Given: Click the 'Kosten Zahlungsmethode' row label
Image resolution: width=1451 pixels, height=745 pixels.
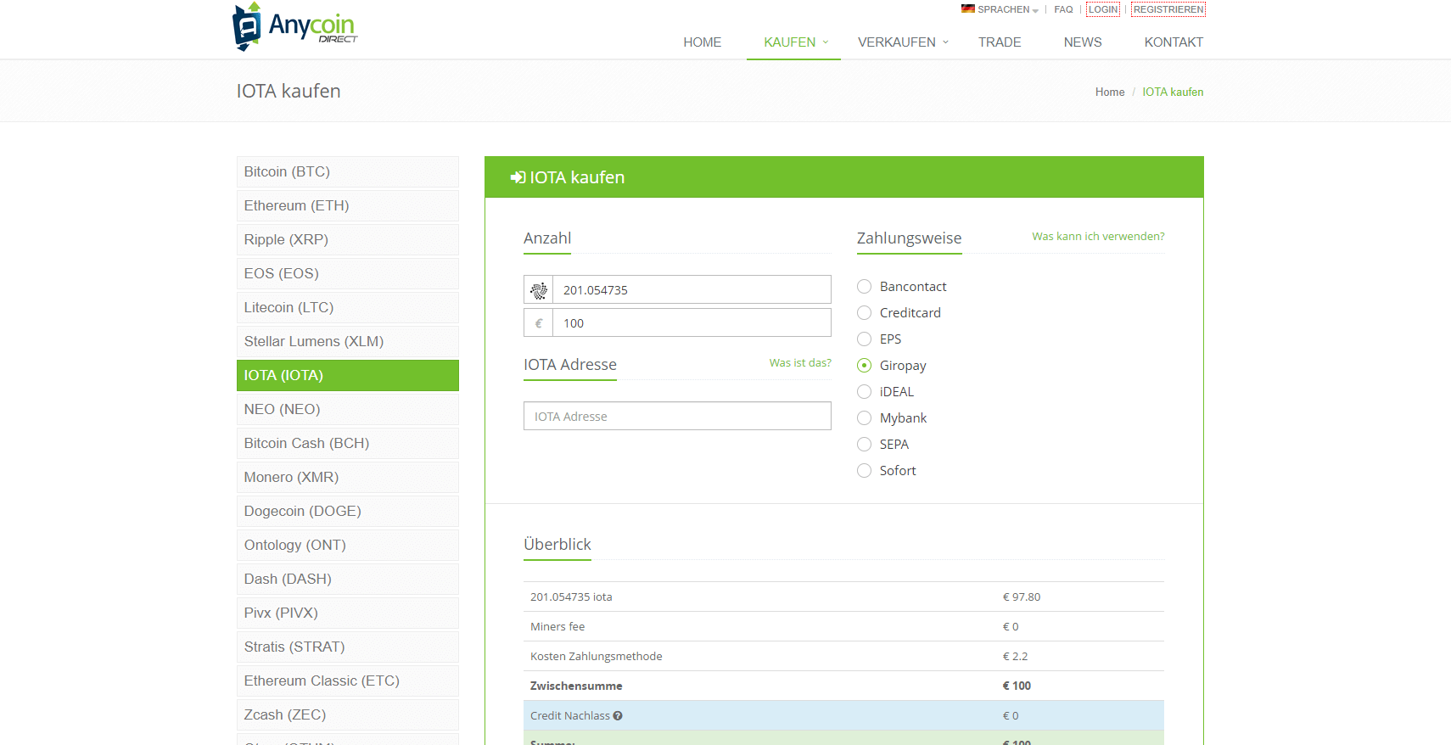Looking at the screenshot, I should pos(596,657).
